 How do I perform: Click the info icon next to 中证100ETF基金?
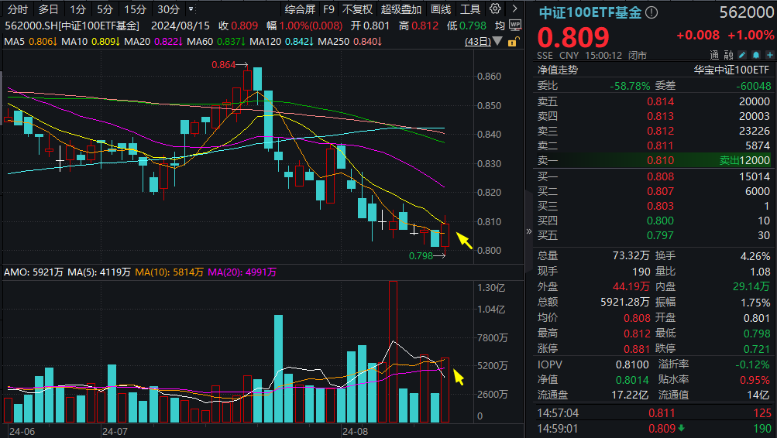(652, 13)
